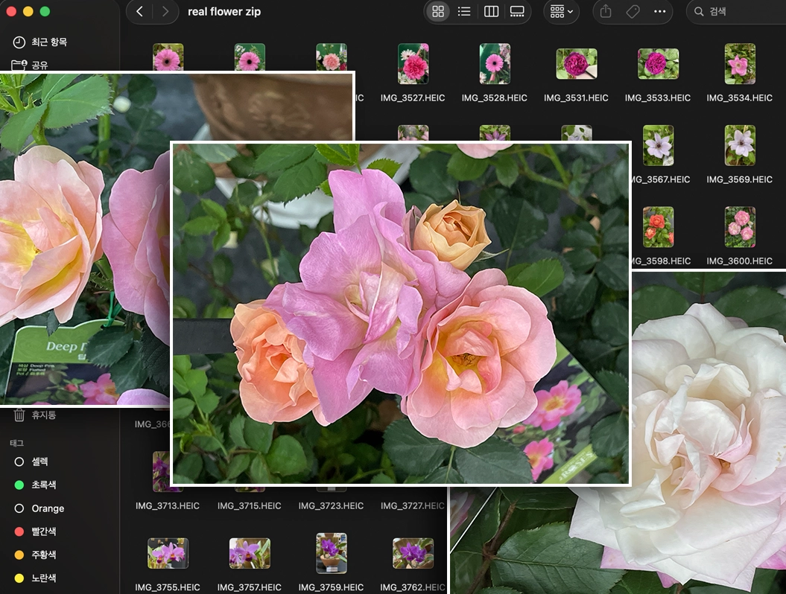This screenshot has width=786, height=594.
Task: Go forward with the right chevron button
Action: 165,11
